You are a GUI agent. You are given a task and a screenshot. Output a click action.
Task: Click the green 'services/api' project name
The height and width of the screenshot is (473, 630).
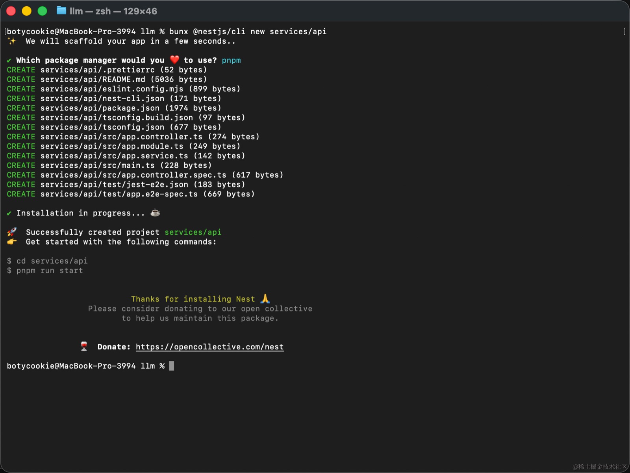coord(193,232)
